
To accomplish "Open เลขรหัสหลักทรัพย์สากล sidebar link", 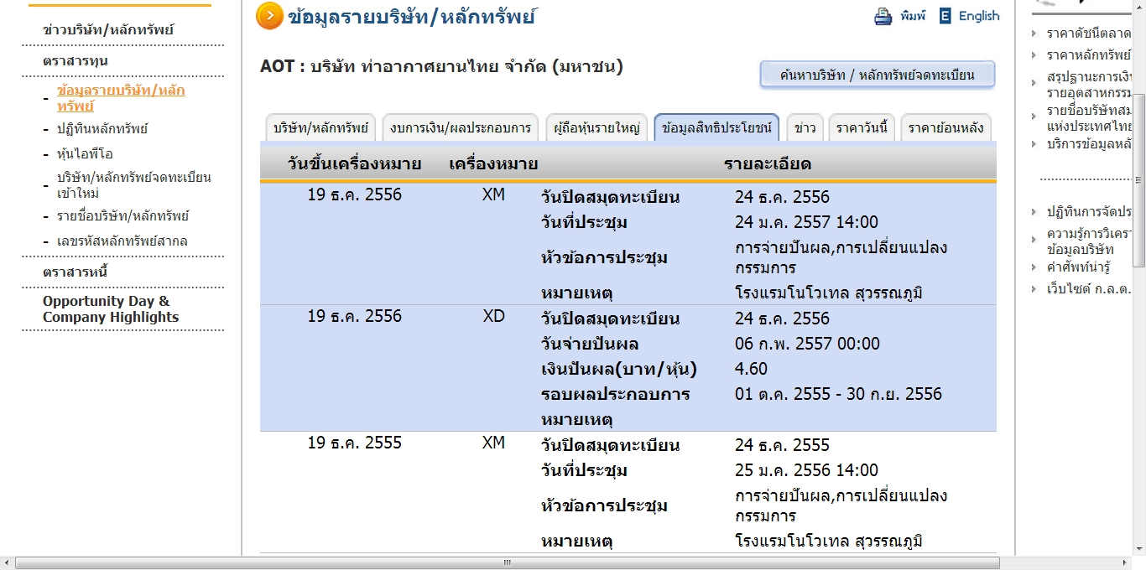I will point(122,241).
